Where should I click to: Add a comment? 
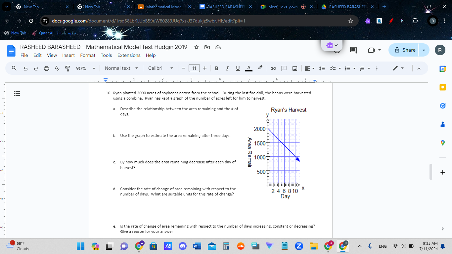pyautogui.click(x=284, y=68)
